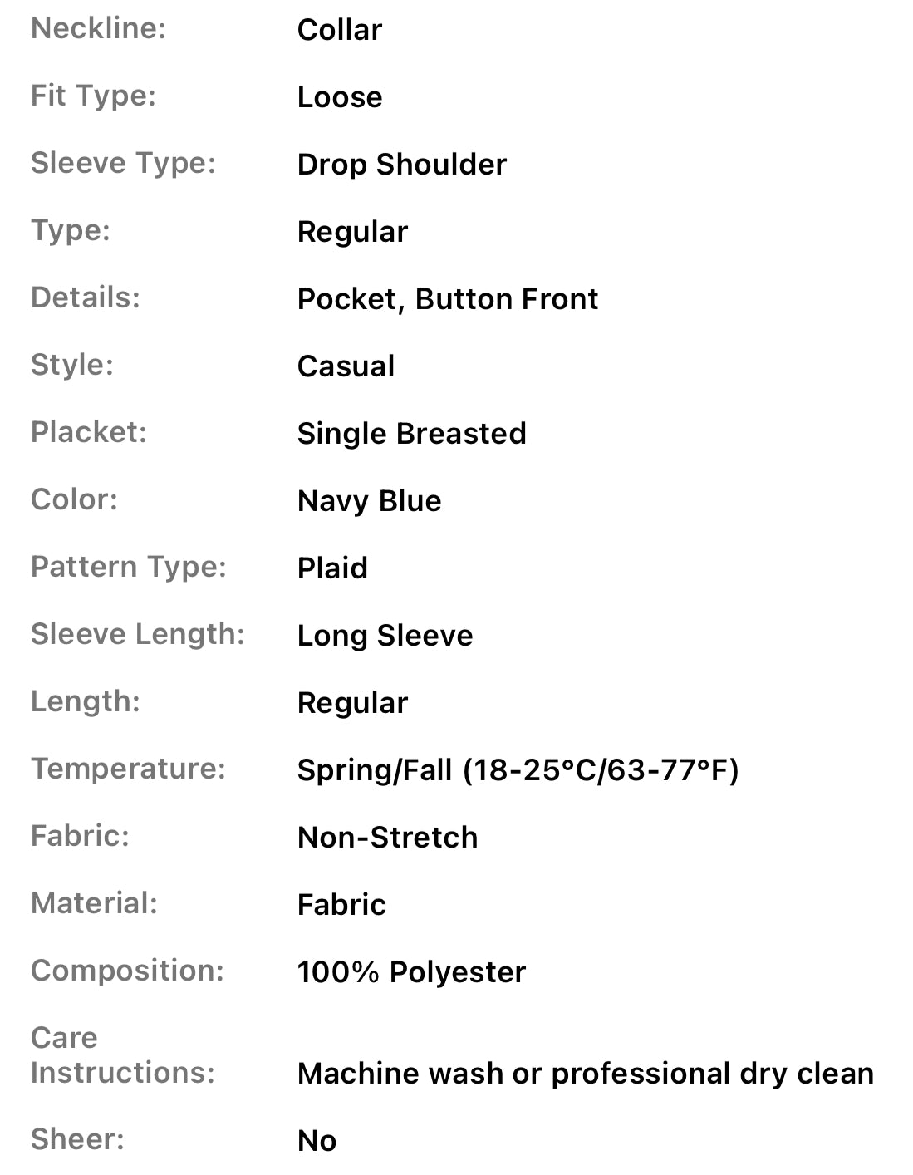The width and height of the screenshot is (913, 1175).
Task: Tap the "Sleeve Type:" label
Action: coord(123,163)
